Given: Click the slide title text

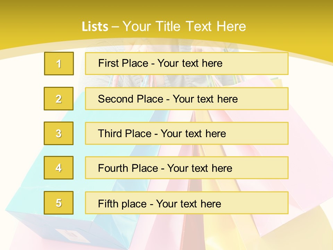Looking at the screenshot, I should (164, 26).
